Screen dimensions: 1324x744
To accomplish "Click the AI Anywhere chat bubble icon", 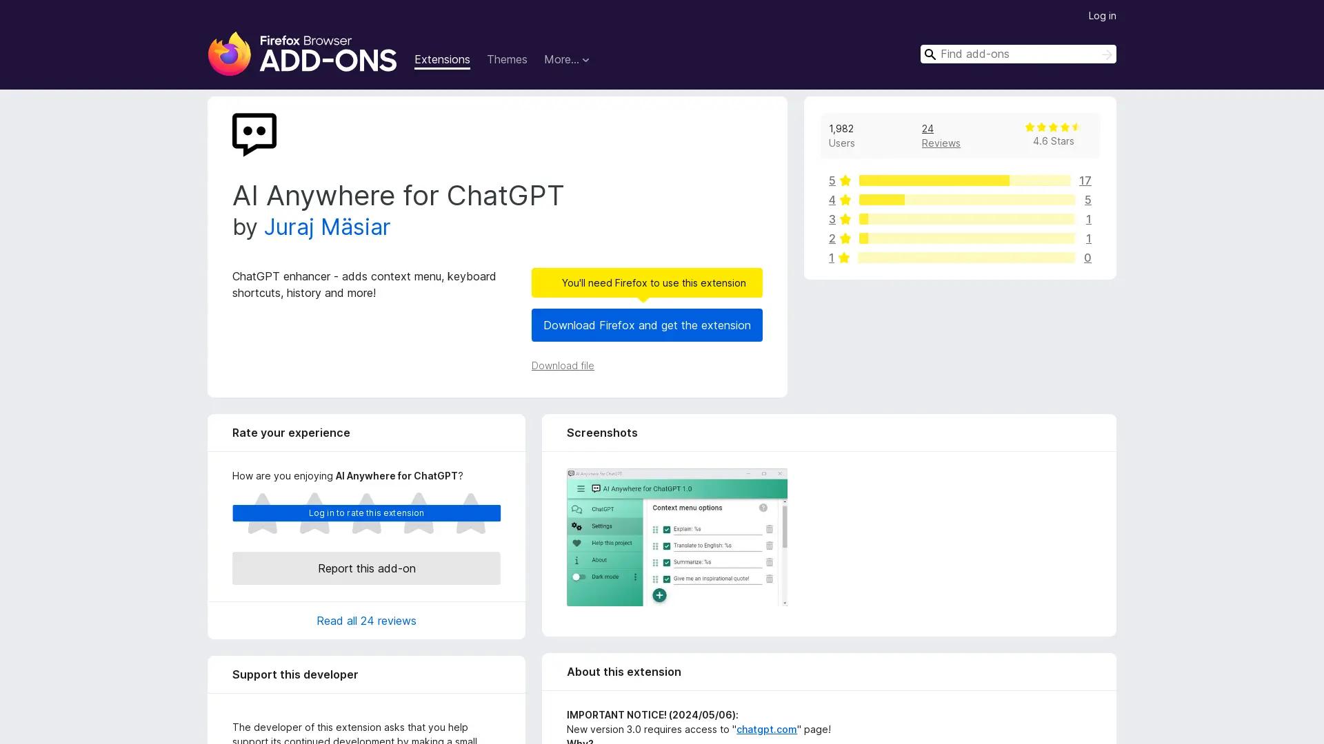I will tap(254, 134).
